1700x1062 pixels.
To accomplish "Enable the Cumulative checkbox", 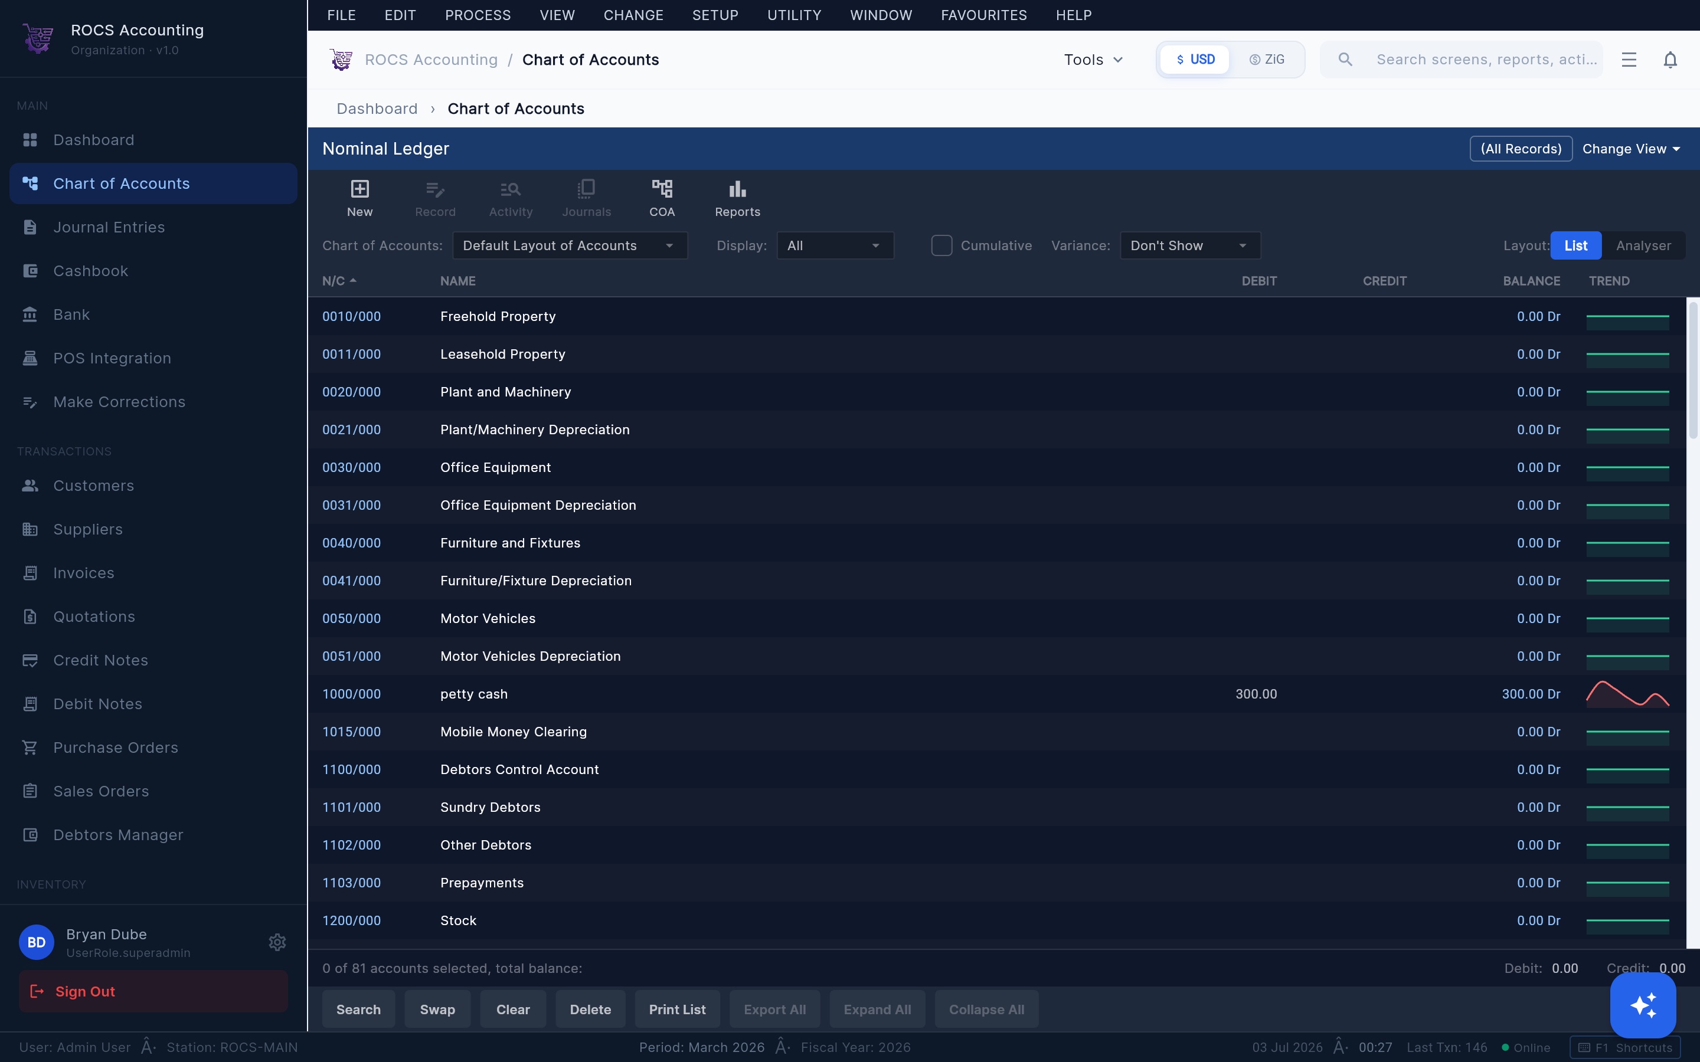I will pyautogui.click(x=941, y=245).
